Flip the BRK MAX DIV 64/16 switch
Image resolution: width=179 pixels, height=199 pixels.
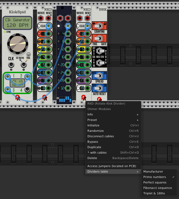point(100,63)
